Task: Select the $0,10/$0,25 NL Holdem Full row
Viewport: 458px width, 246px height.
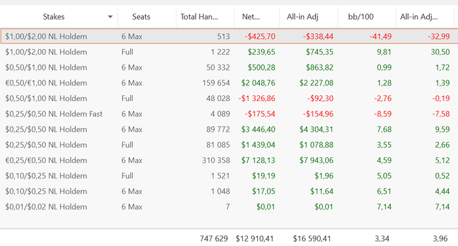Action: (229, 176)
